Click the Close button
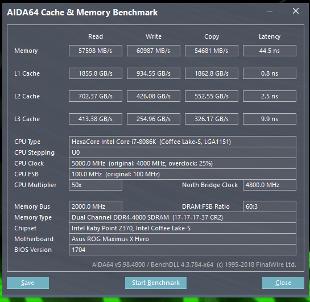This screenshot has height=302, width=310. [x=283, y=283]
